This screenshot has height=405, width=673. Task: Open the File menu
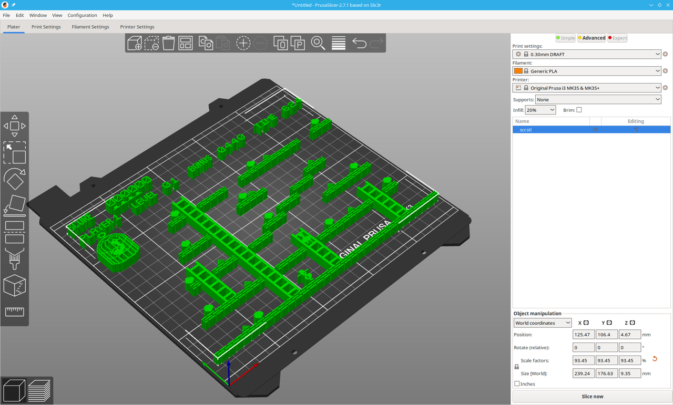(6, 15)
